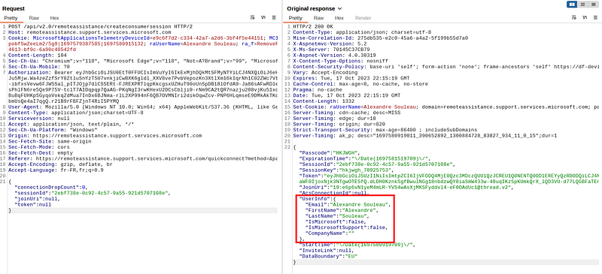Click Request pane message actions icon

point(252,17)
